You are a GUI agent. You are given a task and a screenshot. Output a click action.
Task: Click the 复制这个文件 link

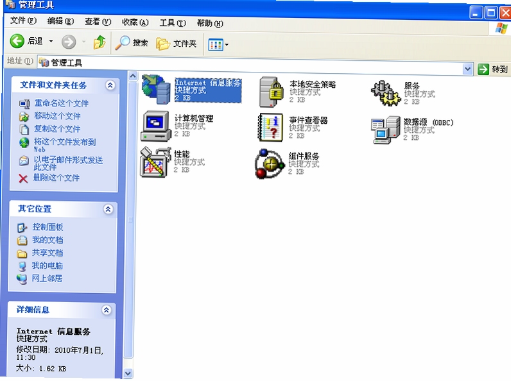coord(57,129)
